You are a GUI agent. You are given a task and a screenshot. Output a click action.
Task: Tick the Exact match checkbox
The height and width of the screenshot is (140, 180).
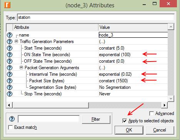tap(10, 127)
